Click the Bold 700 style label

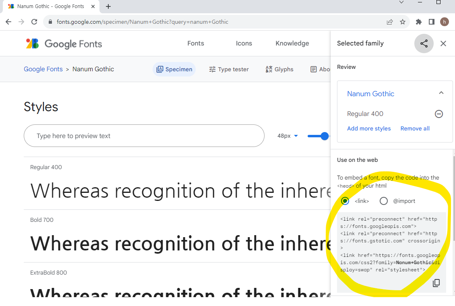pos(42,220)
